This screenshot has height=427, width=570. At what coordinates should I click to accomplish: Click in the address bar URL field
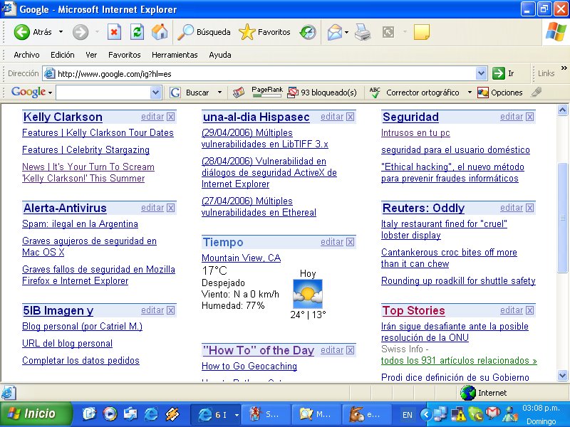click(x=265, y=74)
